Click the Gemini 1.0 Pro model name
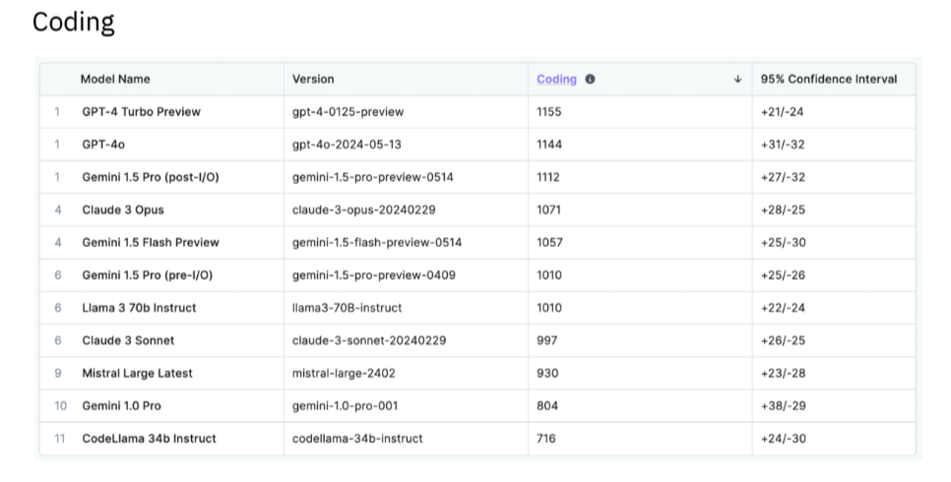The image size is (951, 482). coord(121,406)
